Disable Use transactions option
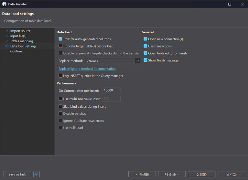The height and width of the screenshot is (180, 248). point(146,46)
